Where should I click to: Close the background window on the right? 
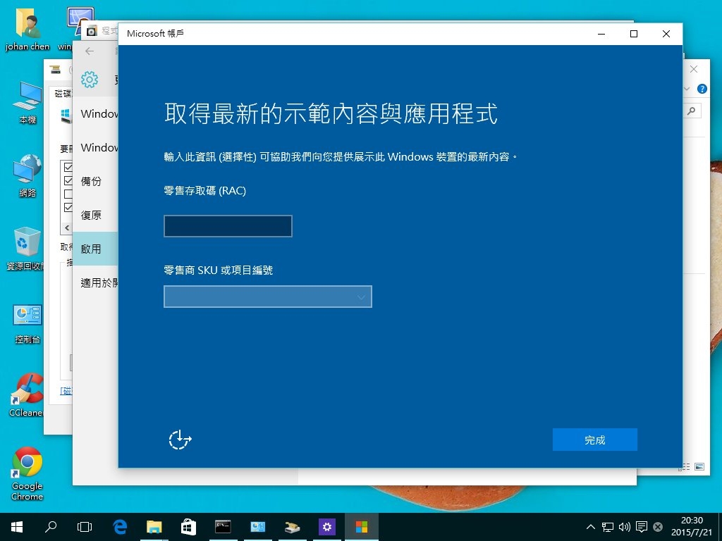pos(694,69)
